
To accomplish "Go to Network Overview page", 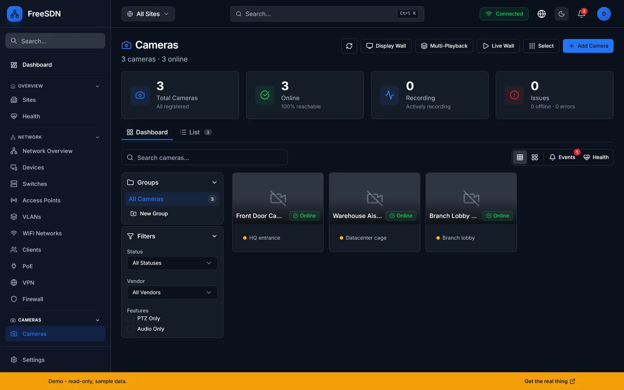I will pos(55,151).
